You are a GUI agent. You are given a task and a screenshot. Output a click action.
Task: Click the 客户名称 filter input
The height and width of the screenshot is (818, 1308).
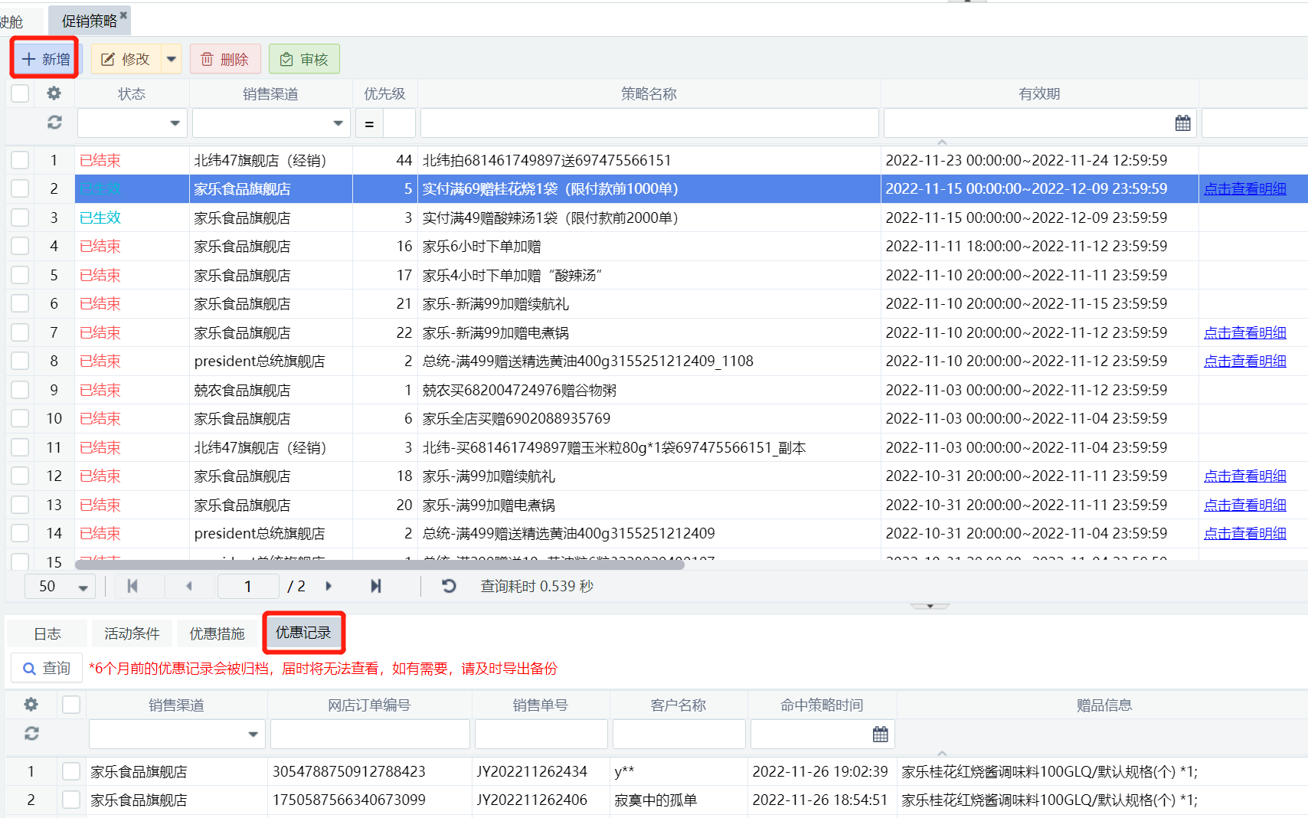[x=679, y=734]
